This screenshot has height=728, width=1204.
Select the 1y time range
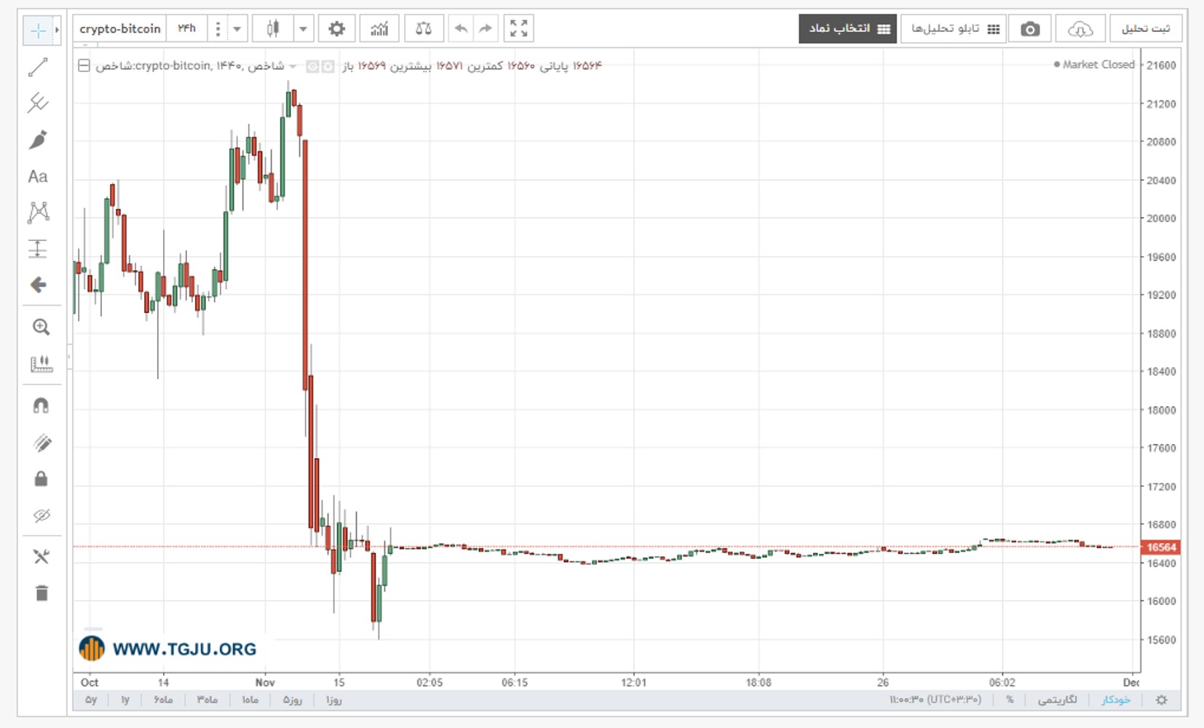[125, 700]
